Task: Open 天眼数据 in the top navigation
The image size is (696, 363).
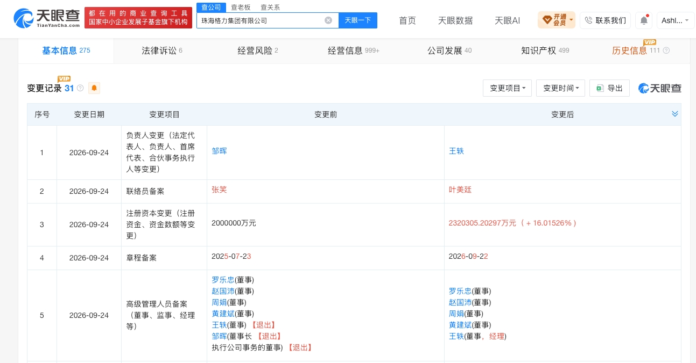Action: [x=455, y=20]
